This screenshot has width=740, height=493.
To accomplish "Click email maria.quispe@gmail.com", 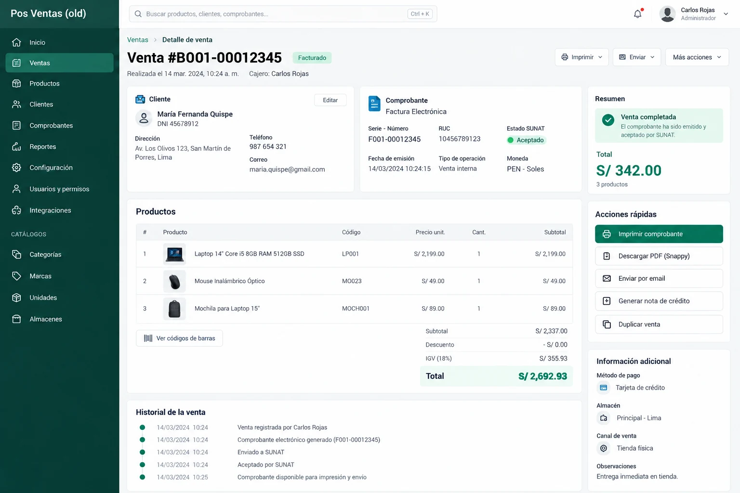I will tap(287, 169).
